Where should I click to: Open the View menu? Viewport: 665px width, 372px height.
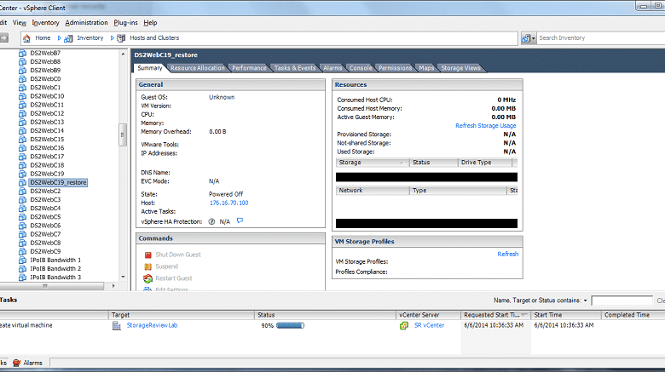point(20,23)
